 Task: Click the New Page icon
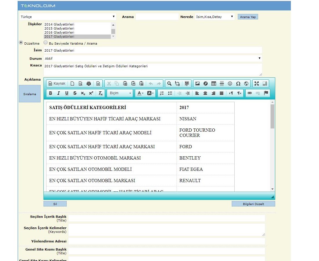[72, 84]
